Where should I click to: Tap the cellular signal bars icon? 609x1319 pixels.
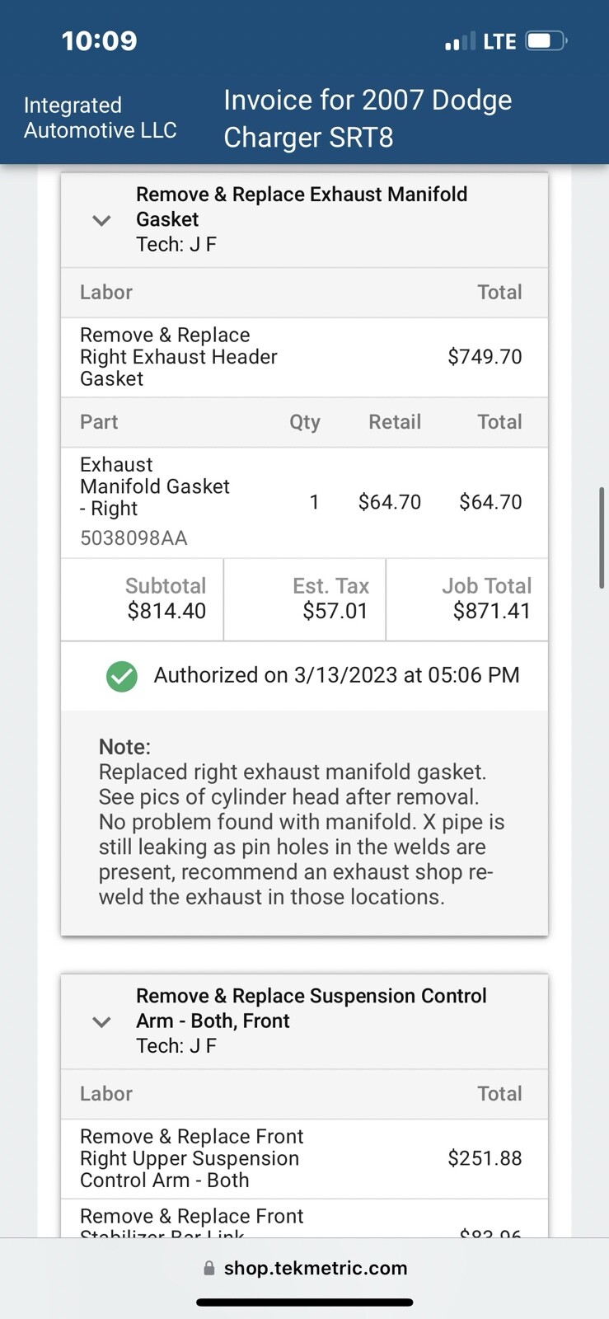pos(460,41)
